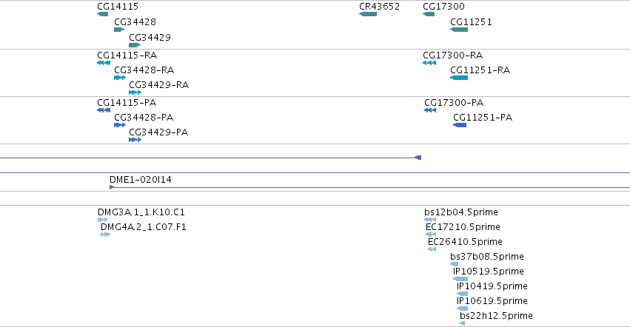630x327 pixels.
Task: Click the IP10619.5prime label text
Action: pos(492,301)
